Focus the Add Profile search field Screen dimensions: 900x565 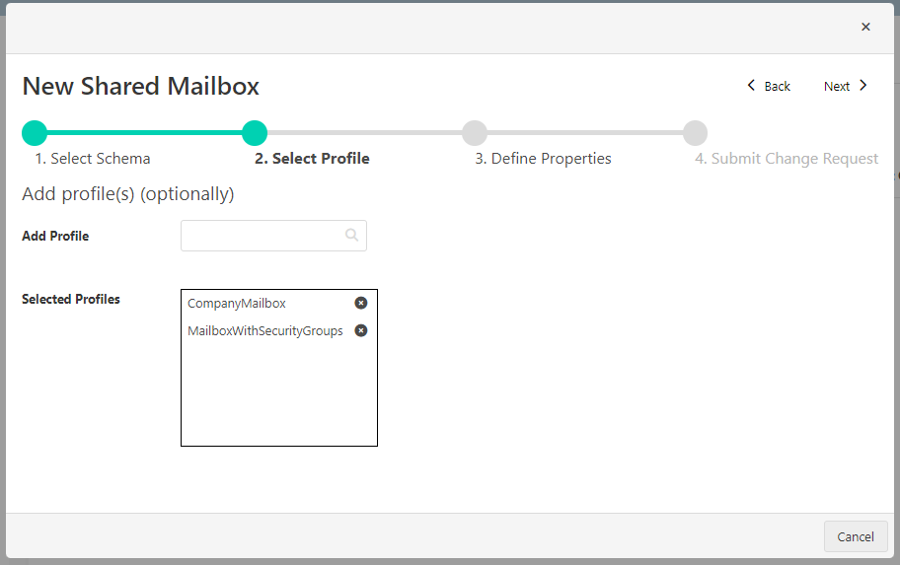263,236
